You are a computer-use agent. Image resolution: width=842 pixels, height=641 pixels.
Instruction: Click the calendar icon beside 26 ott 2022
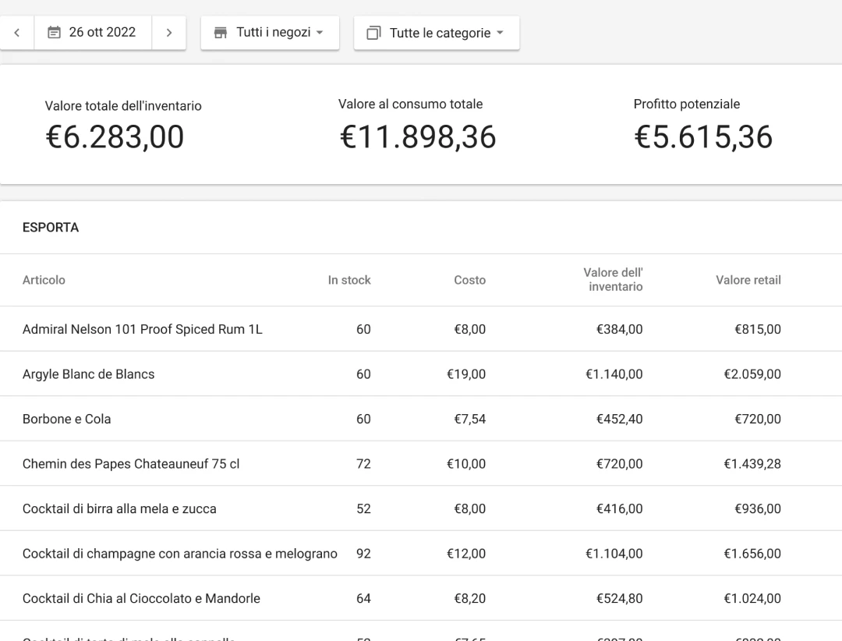coord(54,33)
